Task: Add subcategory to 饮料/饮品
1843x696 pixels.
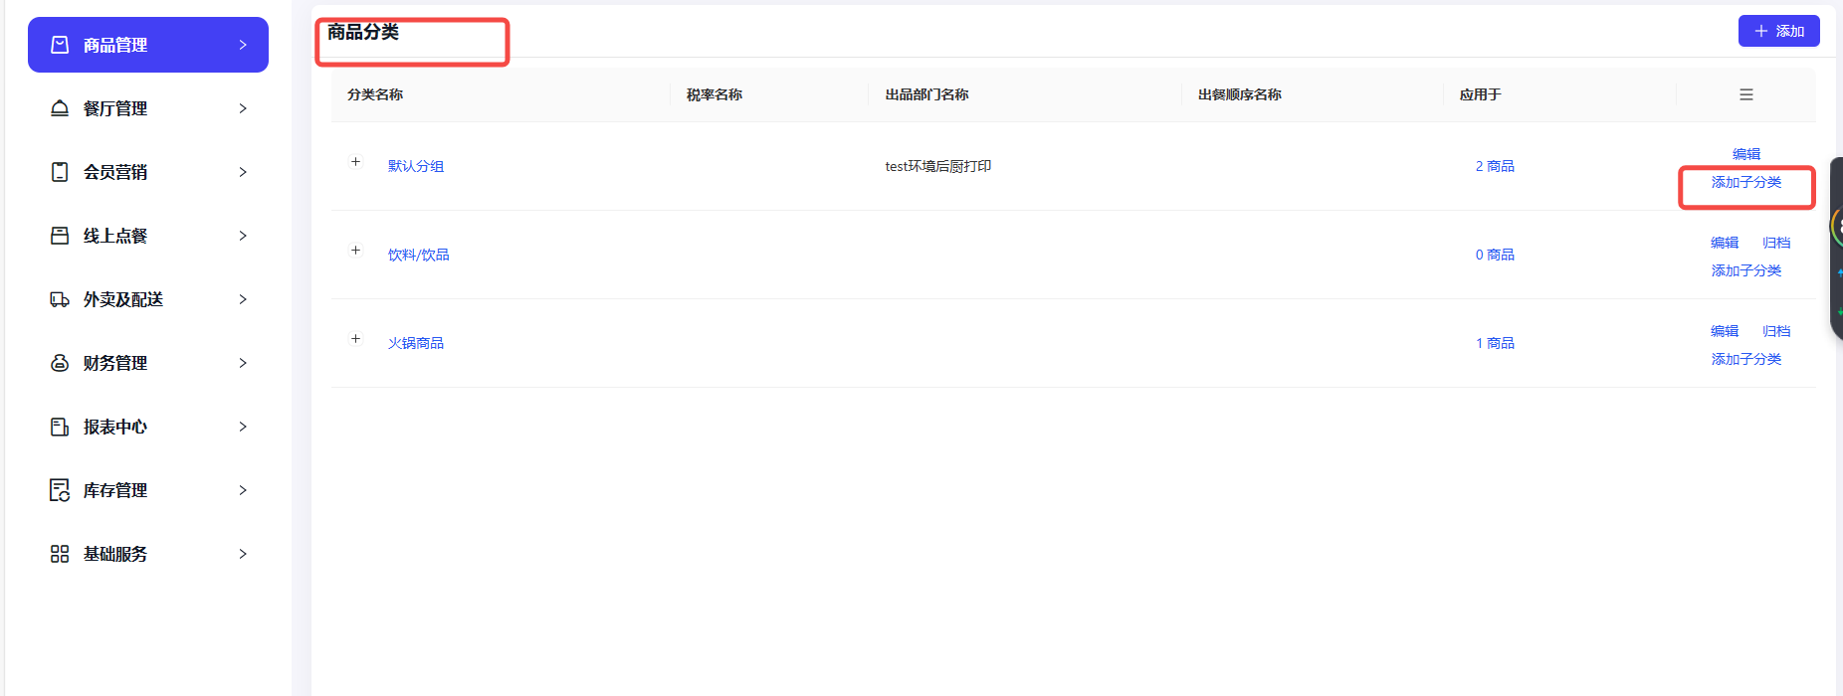Action: pos(1746,270)
